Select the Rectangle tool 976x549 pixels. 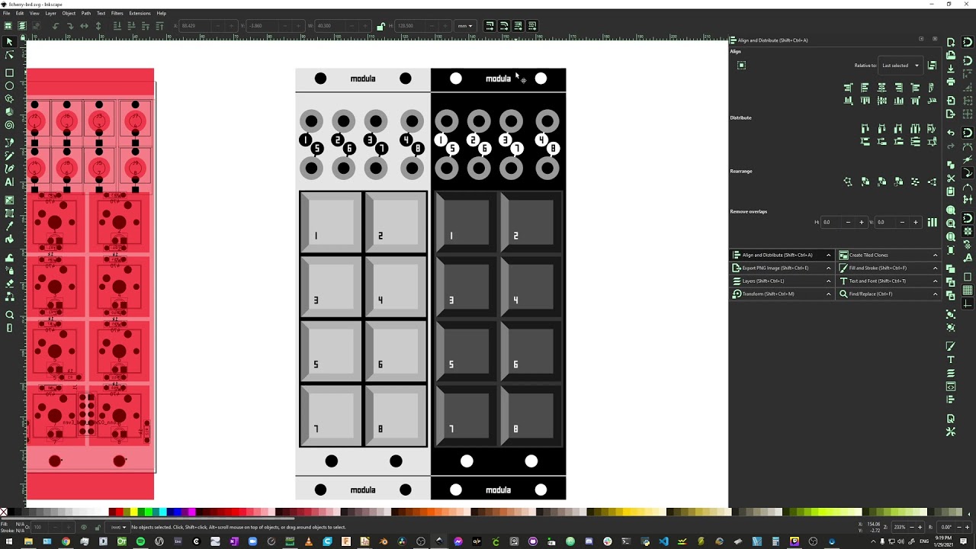(x=9, y=73)
